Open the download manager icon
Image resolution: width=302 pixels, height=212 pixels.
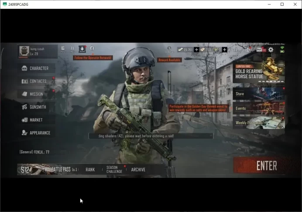pyautogui.click(x=82, y=49)
